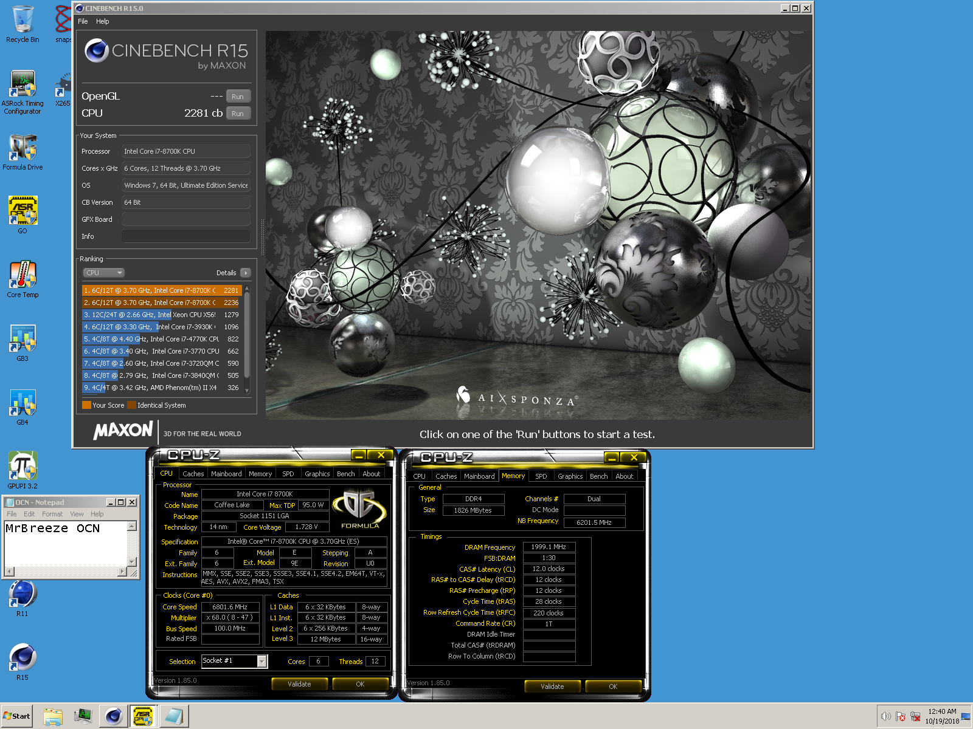Click the system monitor taskbar icon
Viewport: 973px width, 729px height.
coord(83,716)
